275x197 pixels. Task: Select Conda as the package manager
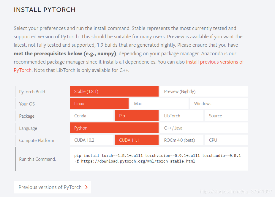pos(92,116)
